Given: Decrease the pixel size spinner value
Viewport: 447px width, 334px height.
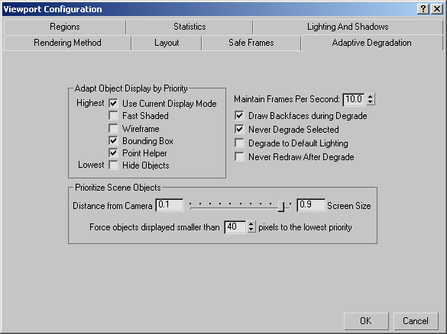Looking at the screenshot, I should tap(251, 230).
